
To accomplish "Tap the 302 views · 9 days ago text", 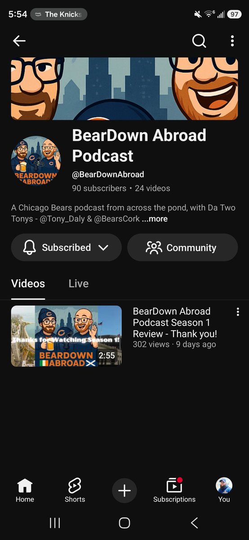I will click(174, 344).
